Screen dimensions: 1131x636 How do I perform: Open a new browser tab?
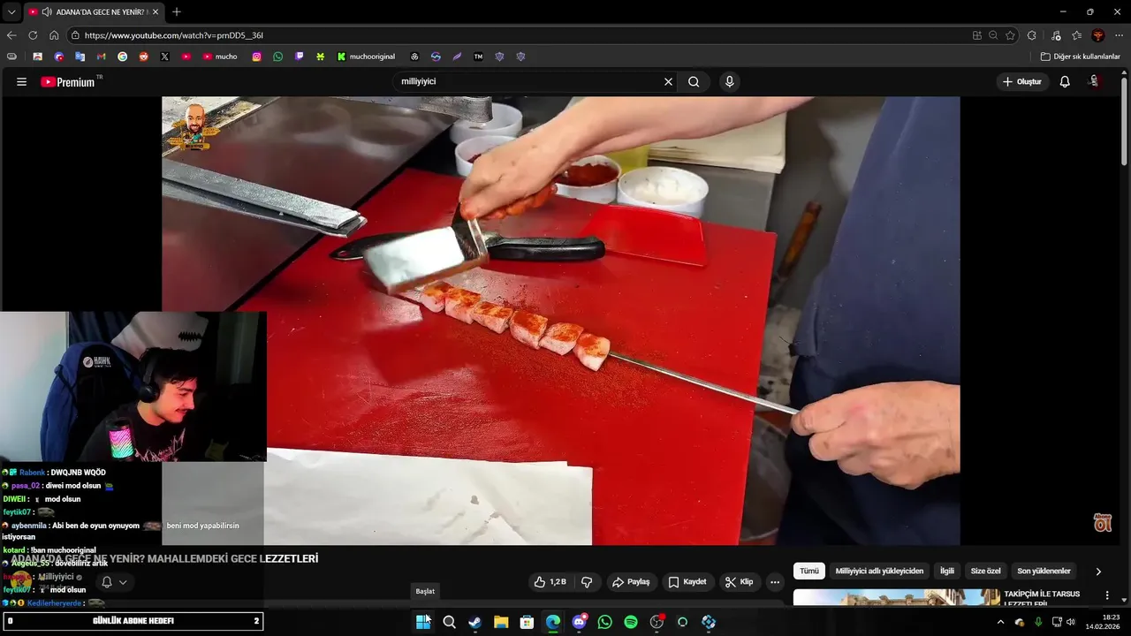pos(177,11)
